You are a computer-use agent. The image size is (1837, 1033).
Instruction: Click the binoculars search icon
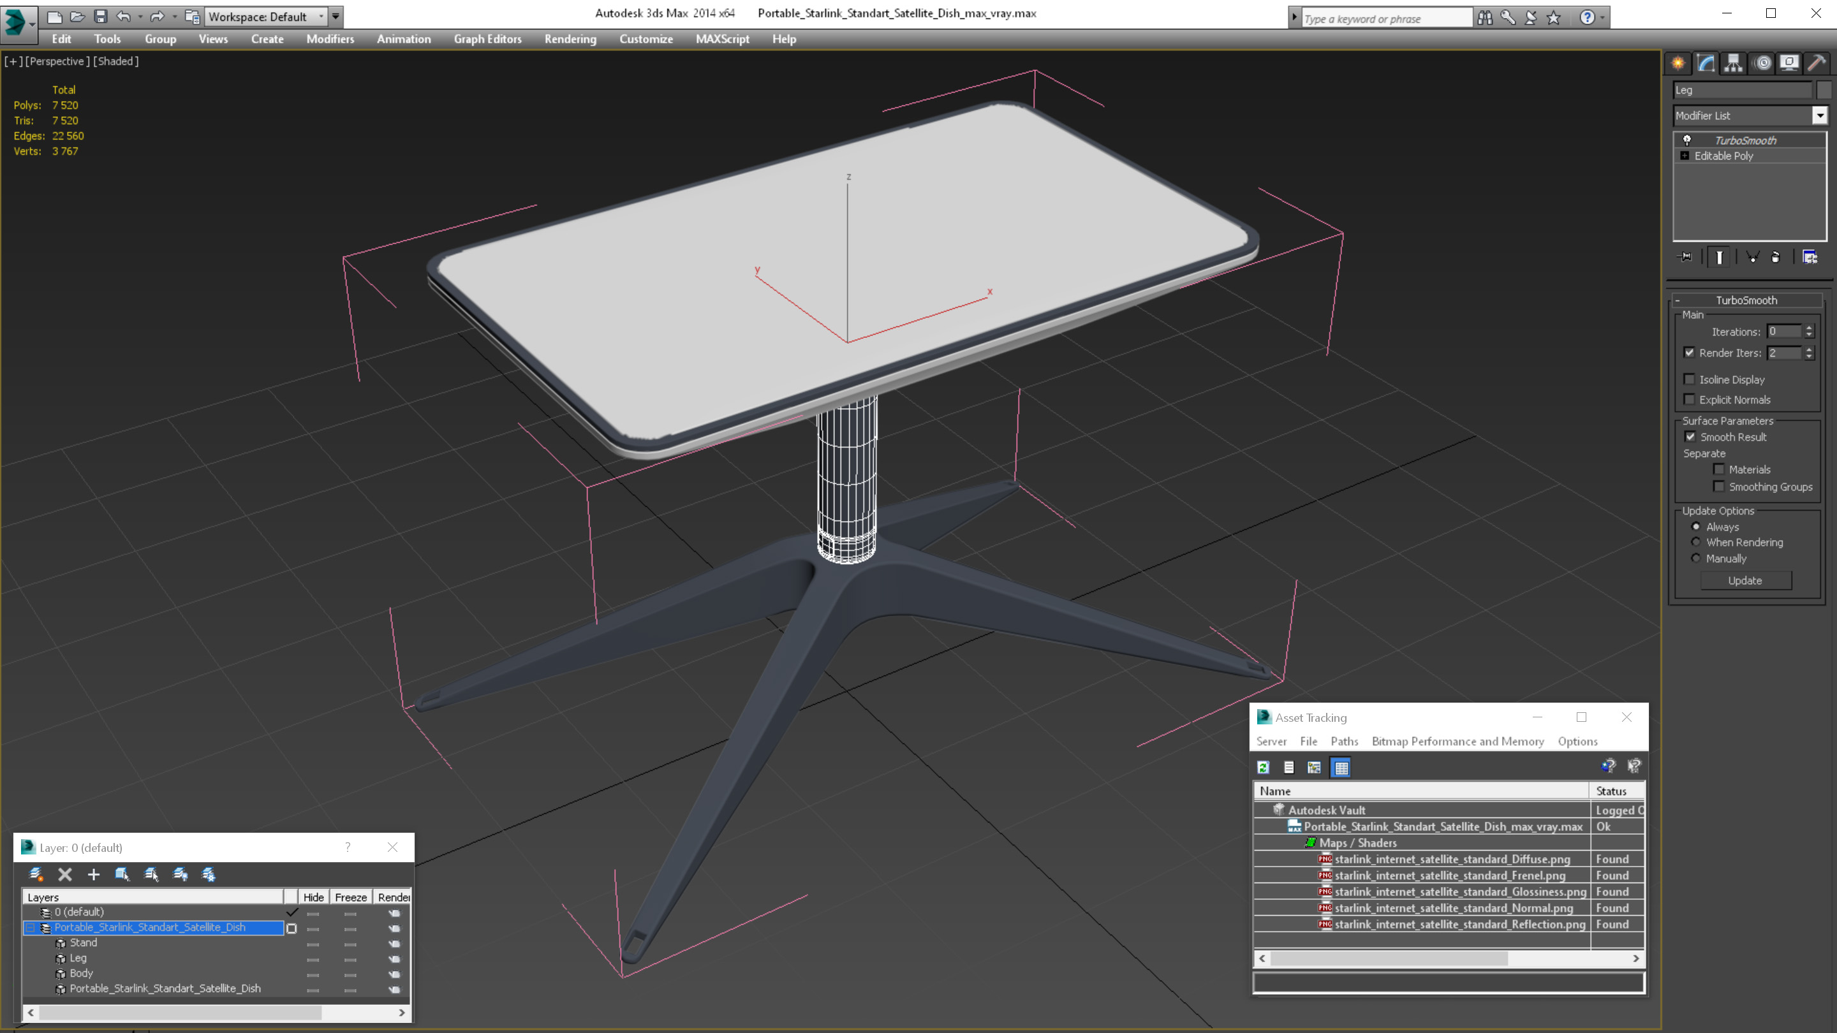(1485, 18)
